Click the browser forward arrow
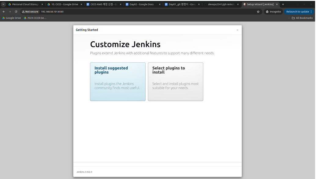The height and width of the screenshot is (179, 316). [10, 12]
